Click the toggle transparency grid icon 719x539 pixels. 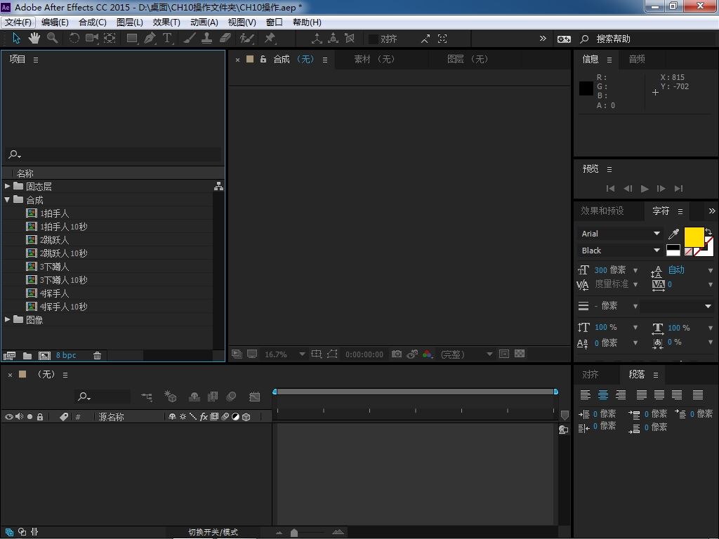[520, 354]
